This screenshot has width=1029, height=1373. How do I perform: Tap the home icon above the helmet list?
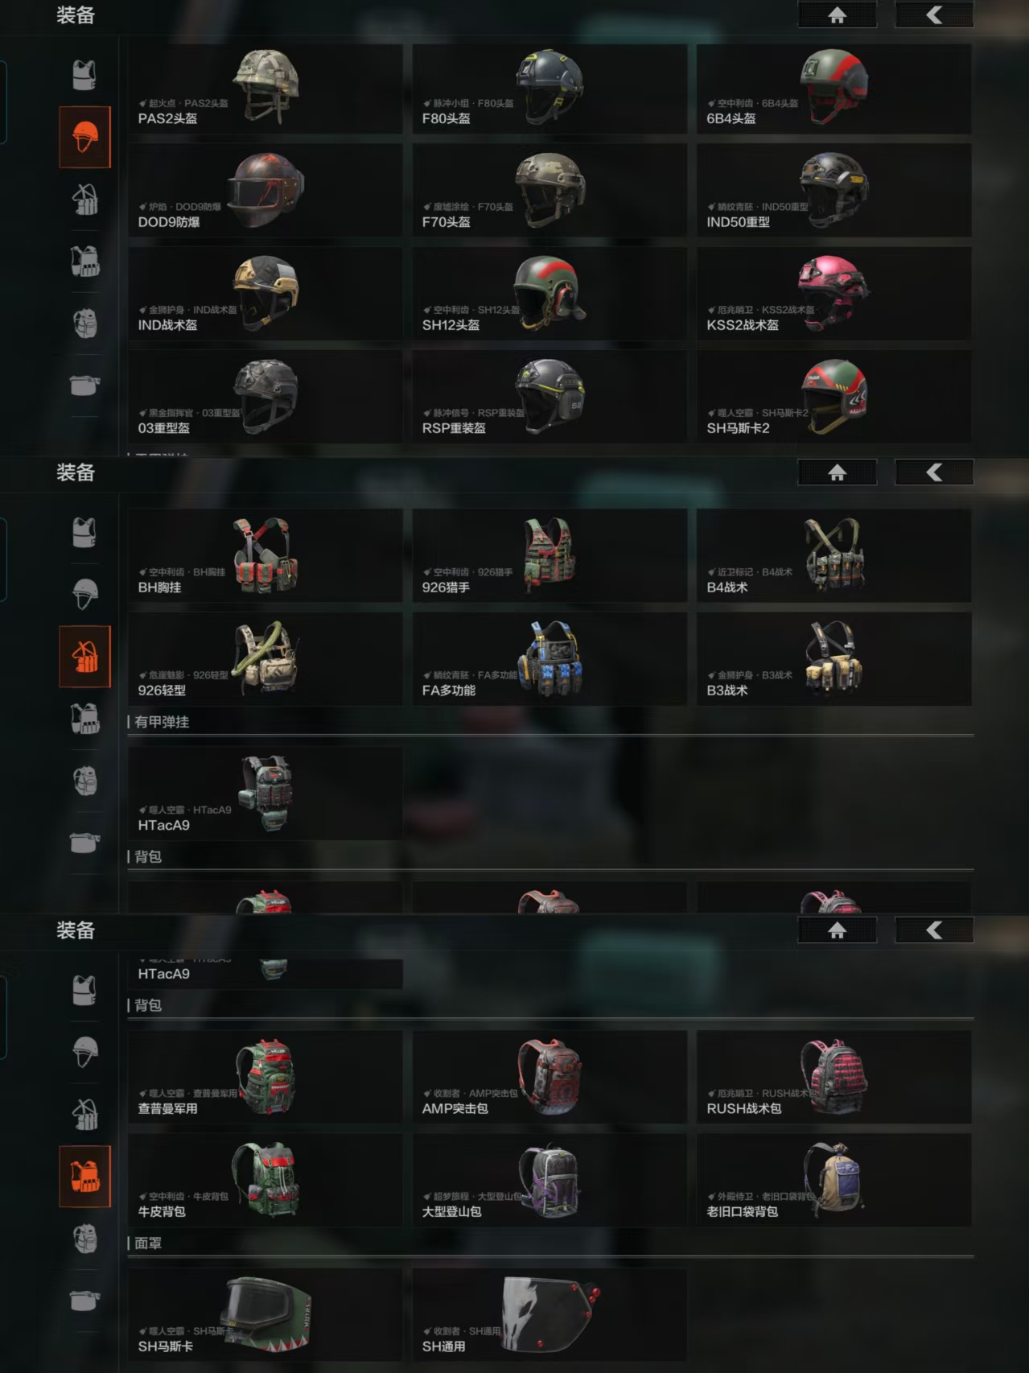coord(837,14)
